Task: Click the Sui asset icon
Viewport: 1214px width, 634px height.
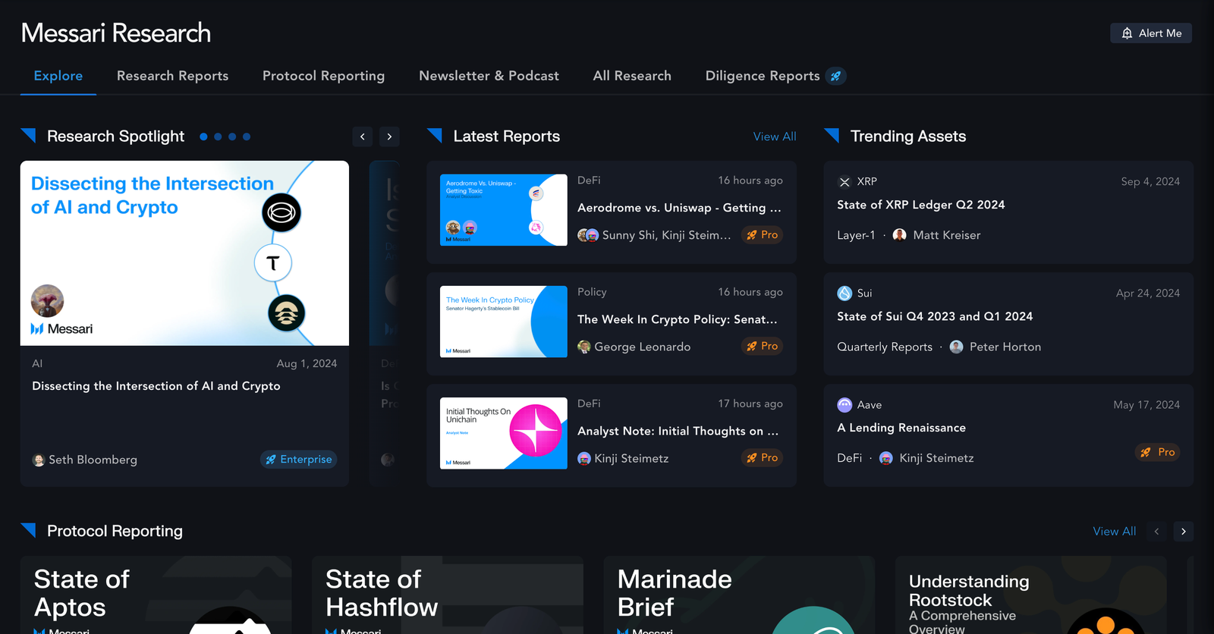Action: [844, 293]
